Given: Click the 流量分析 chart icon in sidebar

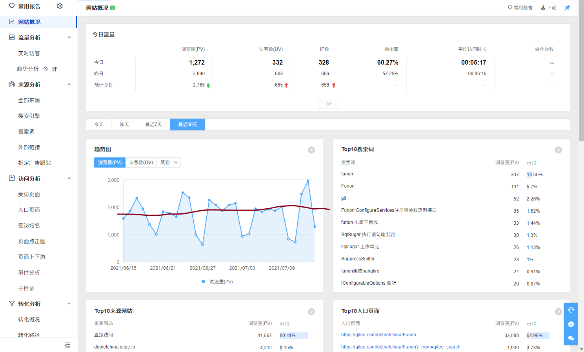Looking at the screenshot, I should pos(12,38).
